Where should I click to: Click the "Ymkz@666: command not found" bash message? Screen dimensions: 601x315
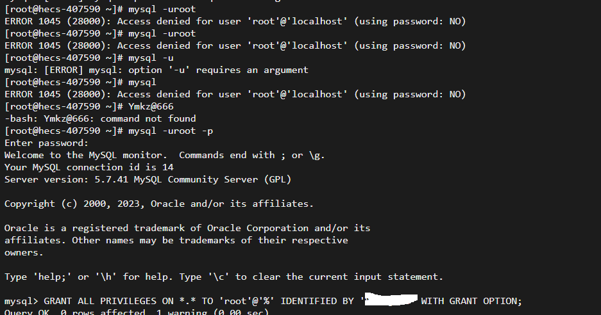(101, 118)
